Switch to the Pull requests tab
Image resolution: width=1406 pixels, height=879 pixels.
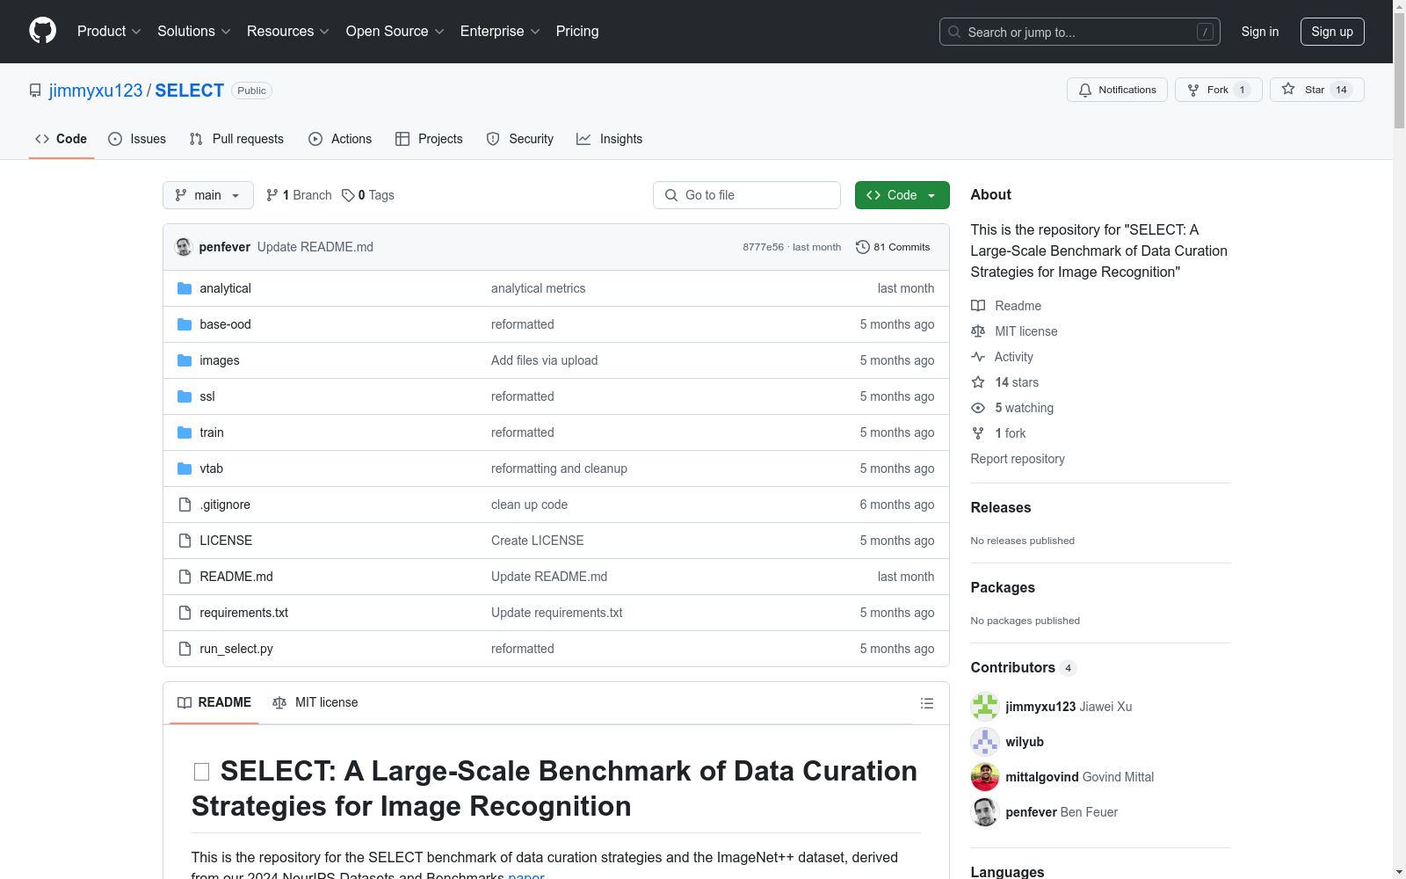[x=236, y=139]
